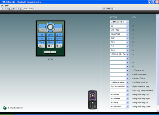Click the Export image button
This screenshot has width=159, height=115.
pyautogui.click(x=17, y=9)
